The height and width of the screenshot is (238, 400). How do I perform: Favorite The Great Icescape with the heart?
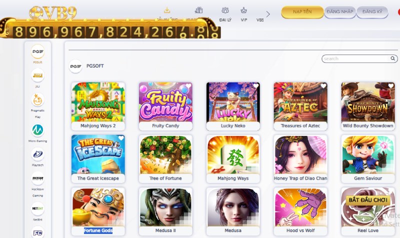point(121,138)
